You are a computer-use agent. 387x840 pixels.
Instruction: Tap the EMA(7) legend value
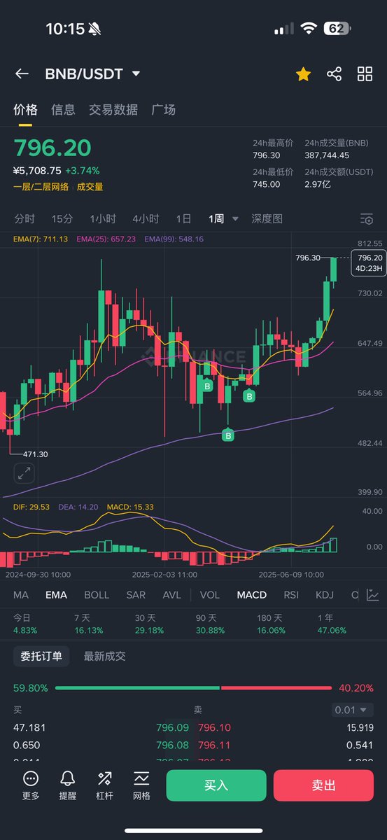(x=41, y=239)
